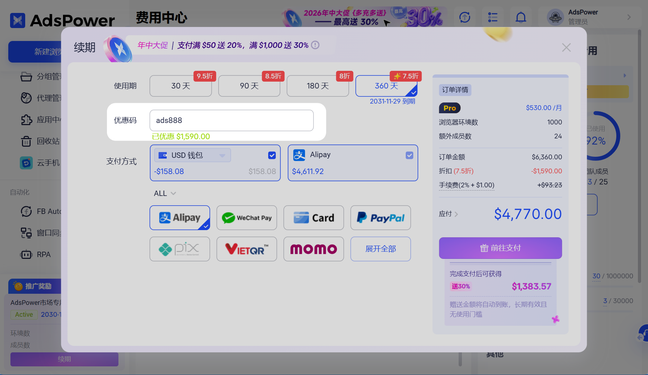This screenshot has height=375, width=648.
Task: Click the top 2026年中大促 header banner
Action: pyautogui.click(x=364, y=17)
